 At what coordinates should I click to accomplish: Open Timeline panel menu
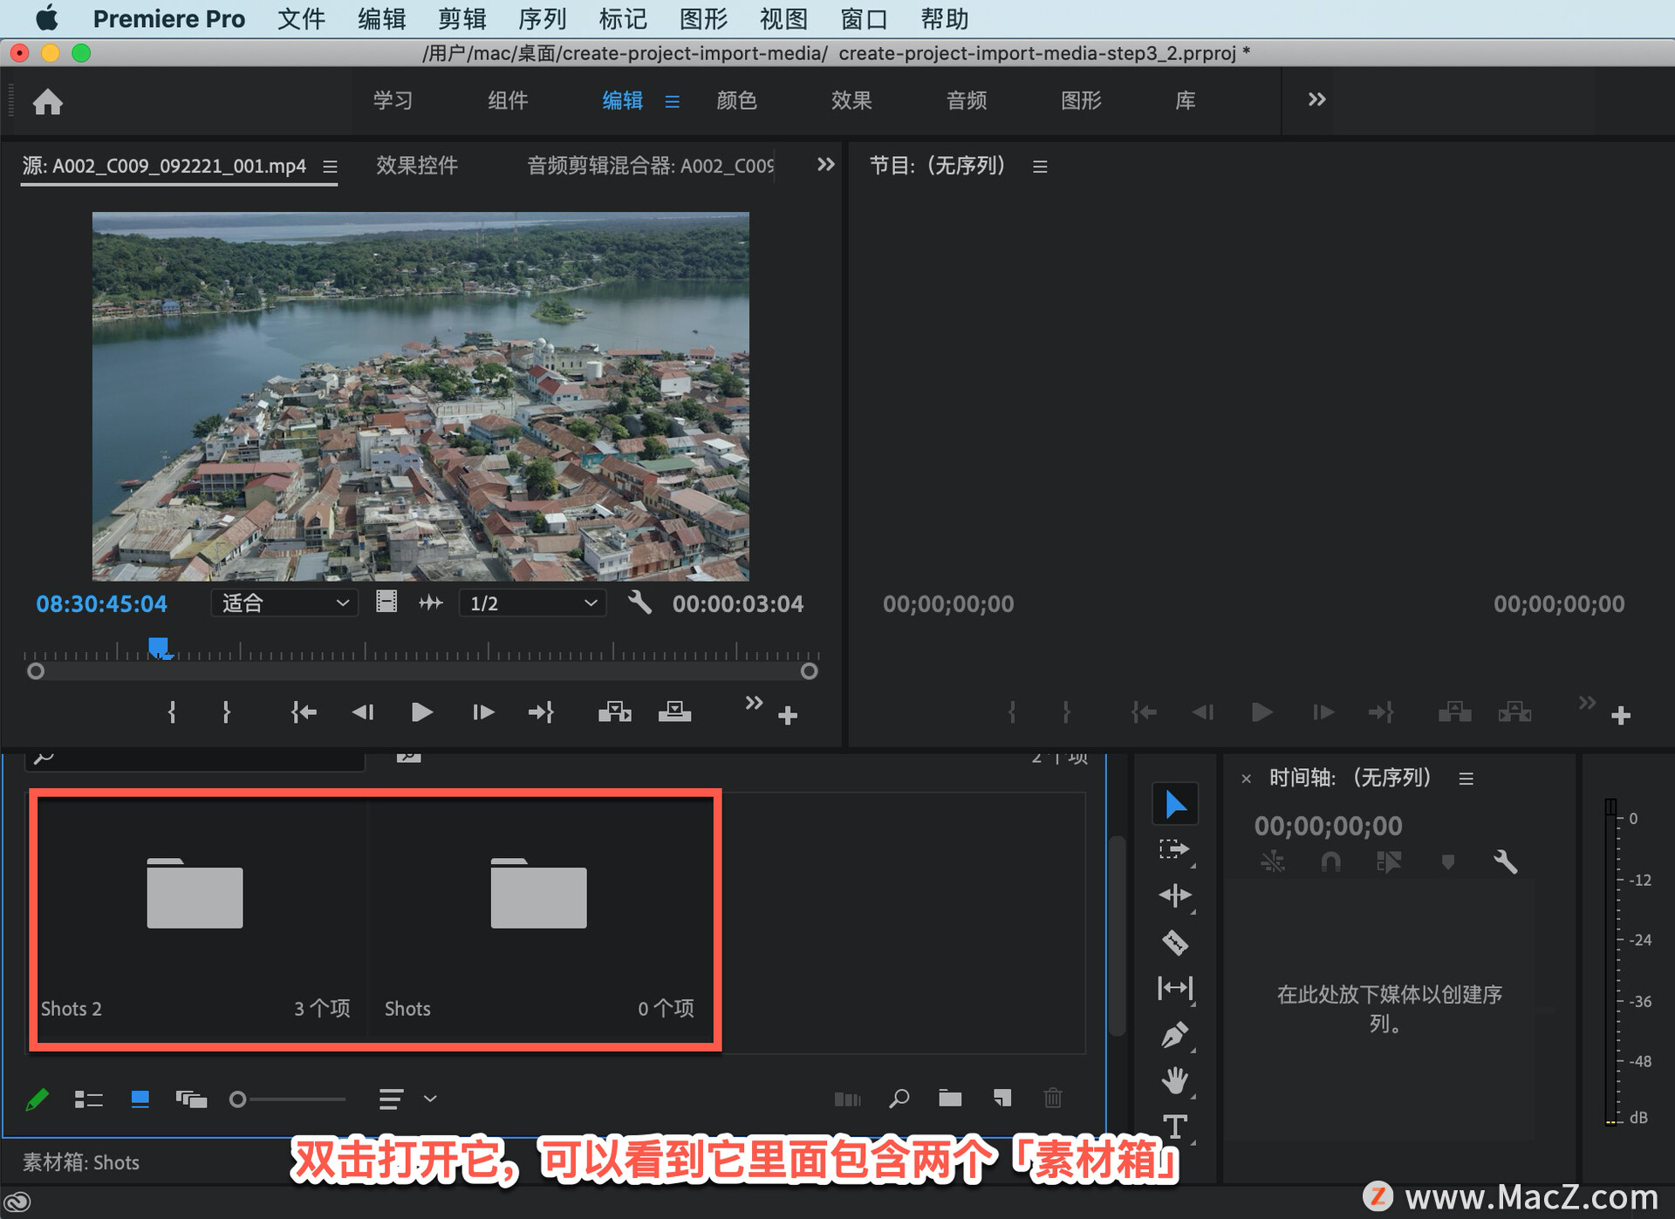[x=1466, y=778]
